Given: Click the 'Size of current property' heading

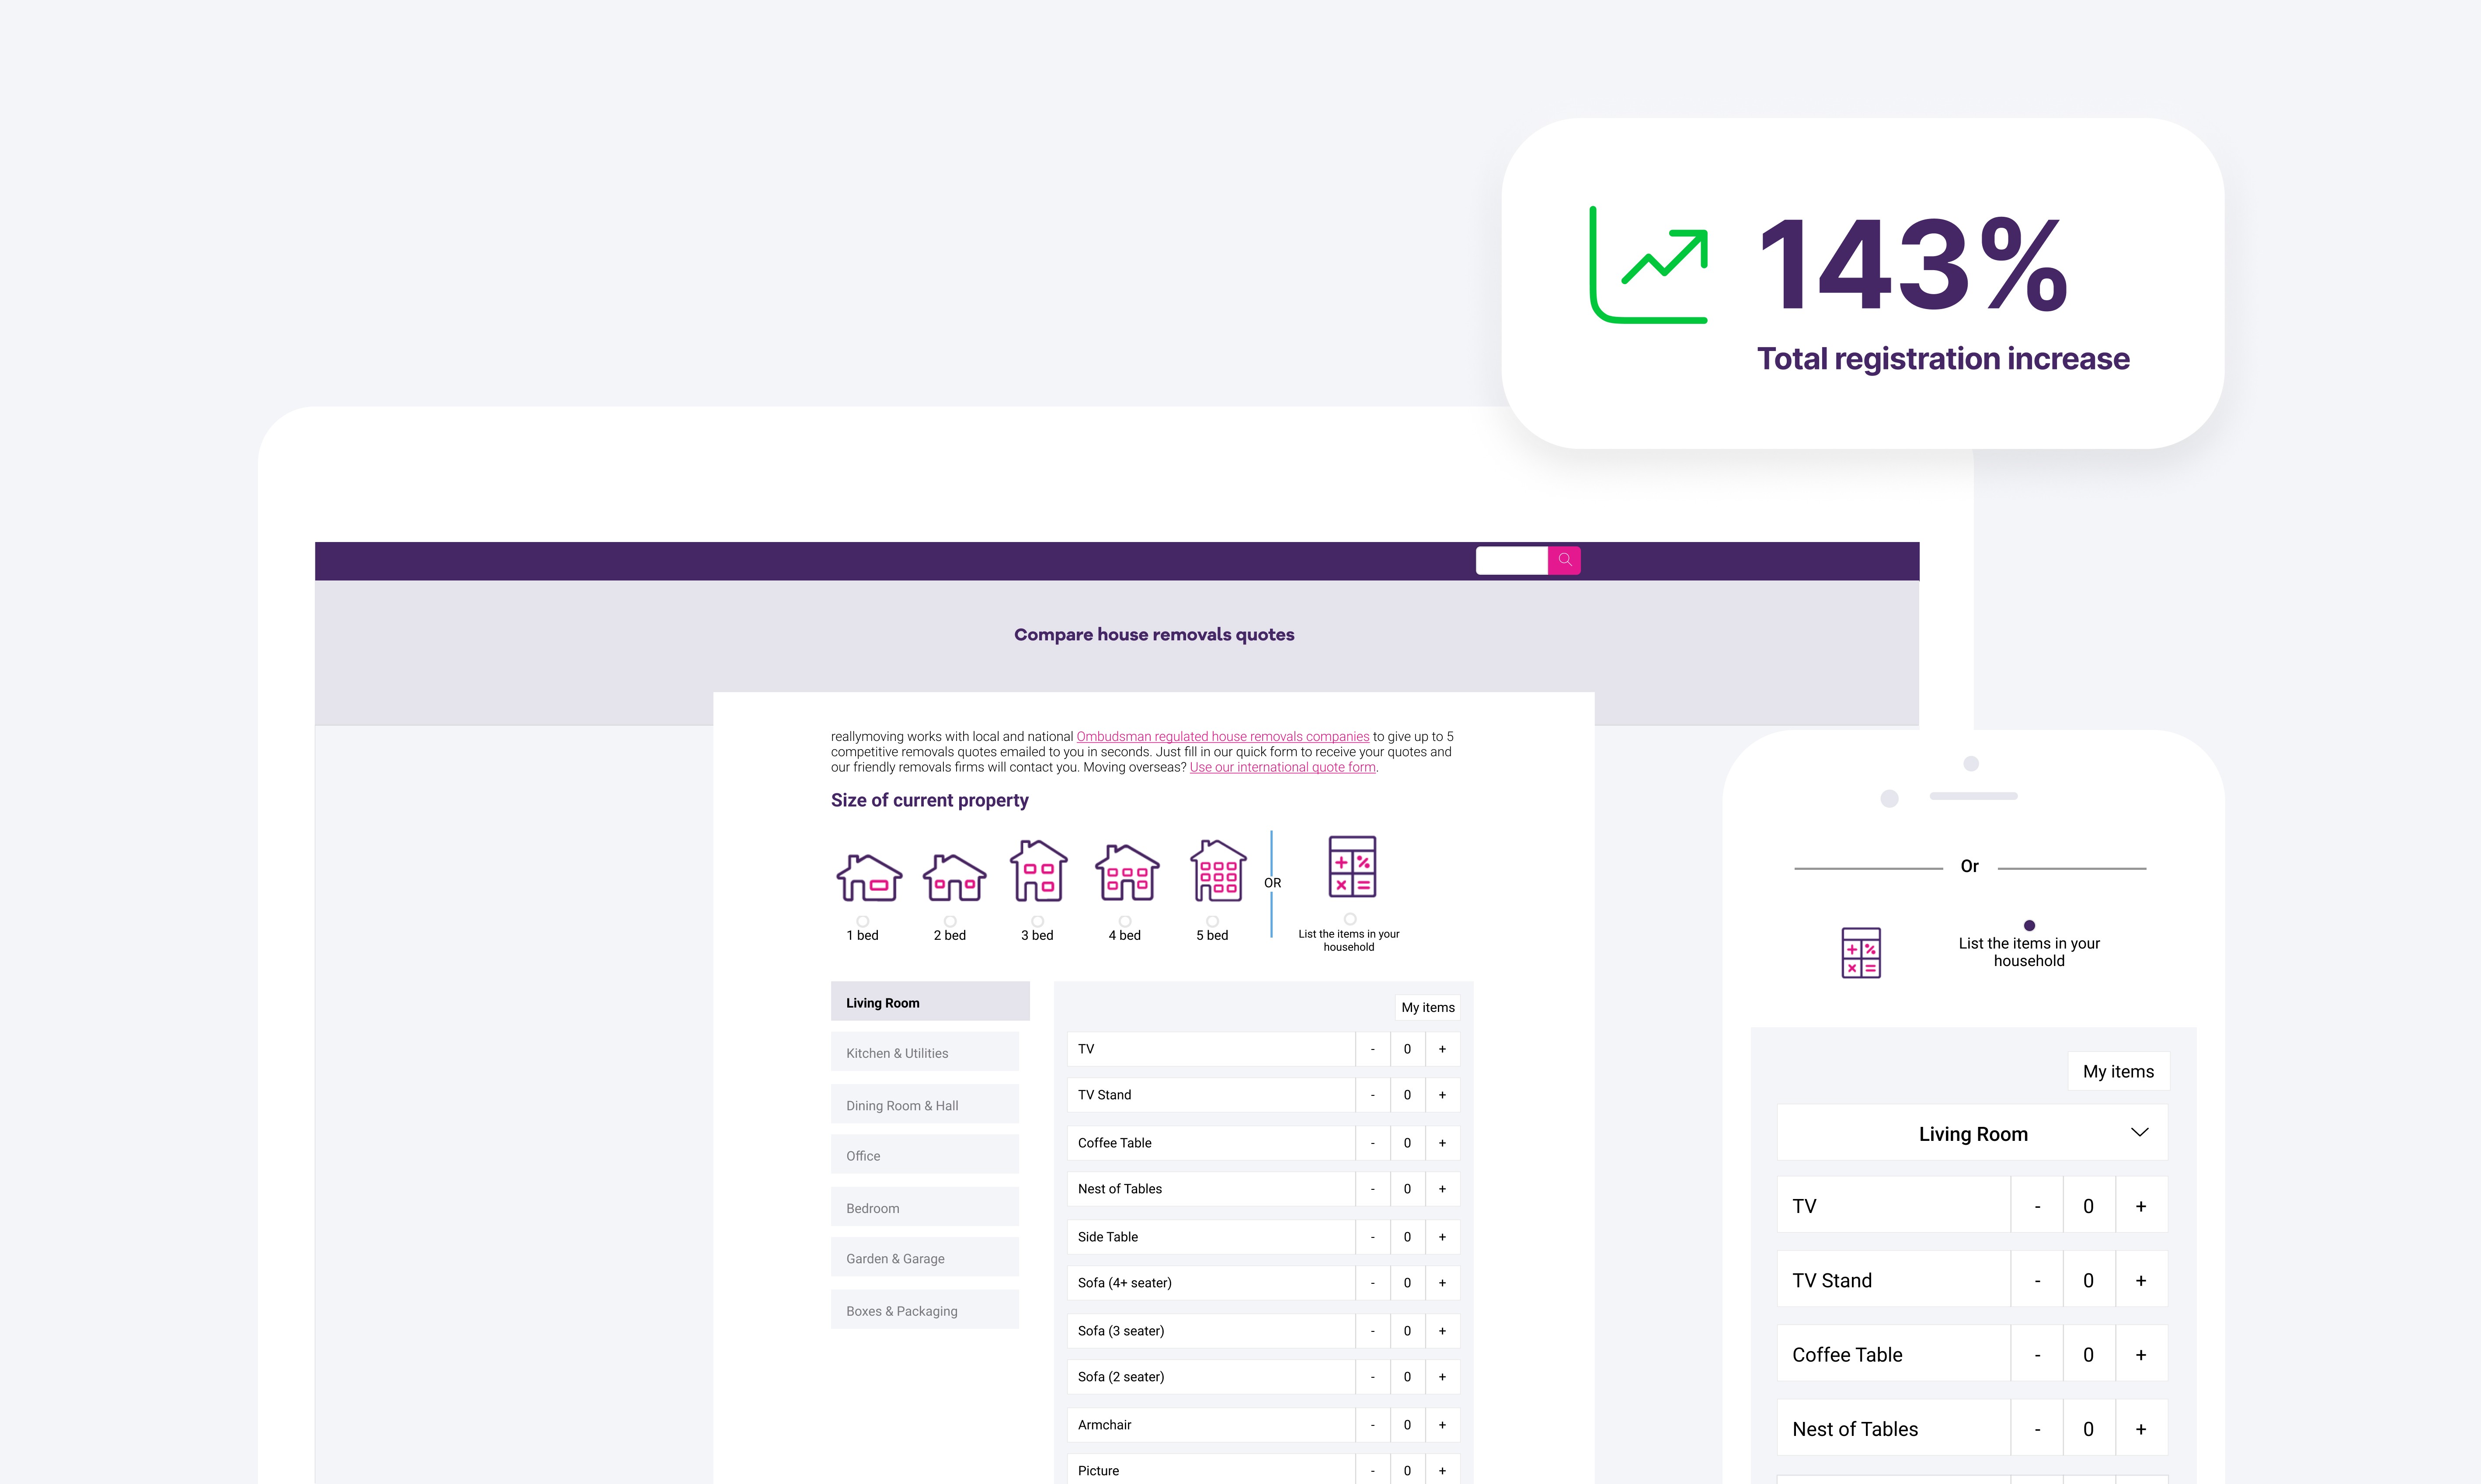Looking at the screenshot, I should 929,800.
